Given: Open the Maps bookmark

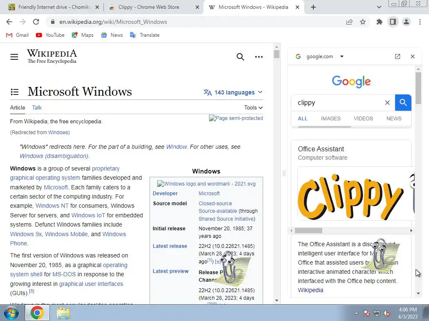Looking at the screenshot, I should (x=83, y=35).
